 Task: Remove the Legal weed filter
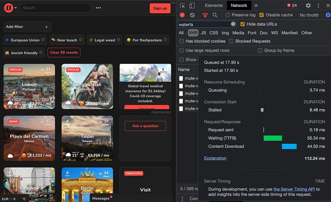118,39
